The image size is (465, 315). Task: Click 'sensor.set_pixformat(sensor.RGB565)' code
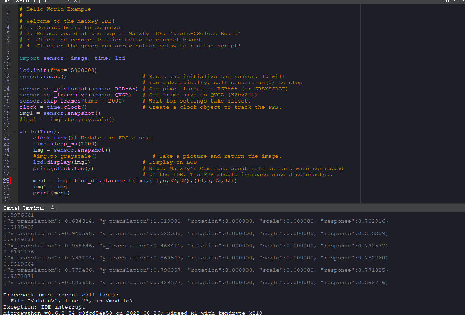pos(79,89)
